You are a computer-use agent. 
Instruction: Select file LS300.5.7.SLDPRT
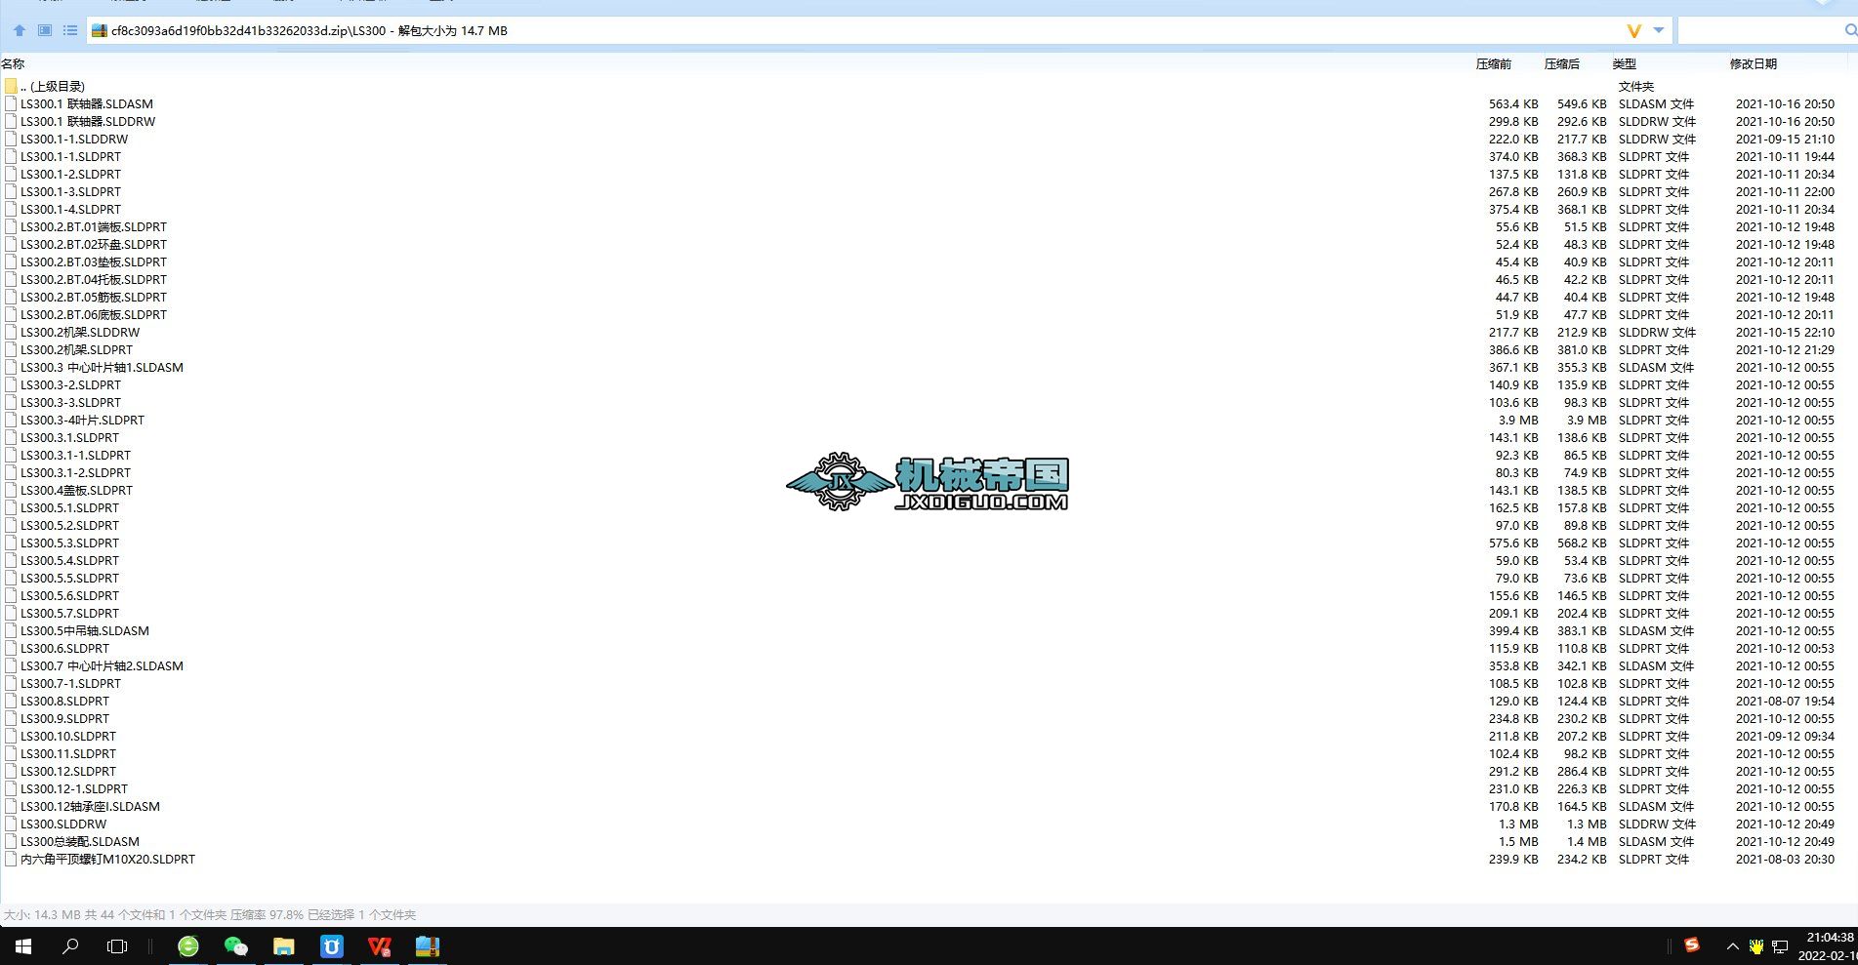[x=69, y=613]
